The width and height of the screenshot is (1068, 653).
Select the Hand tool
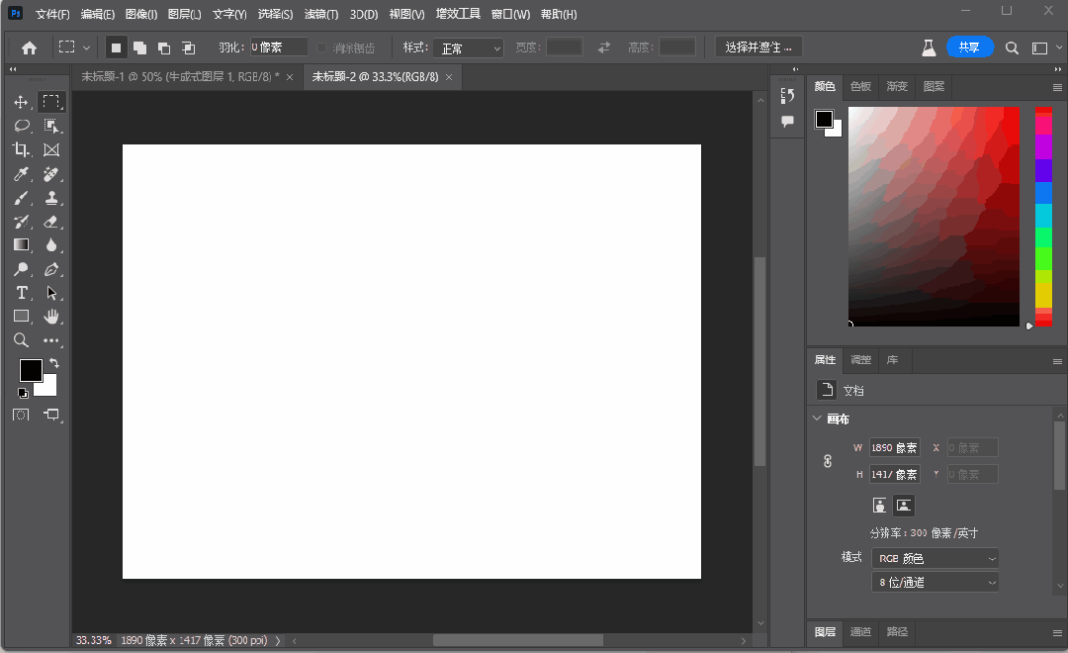click(x=51, y=317)
